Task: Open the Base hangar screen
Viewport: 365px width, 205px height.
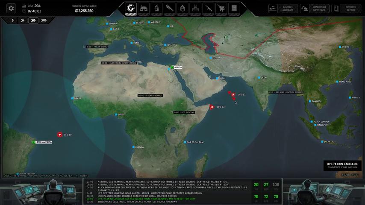Action: point(144,8)
